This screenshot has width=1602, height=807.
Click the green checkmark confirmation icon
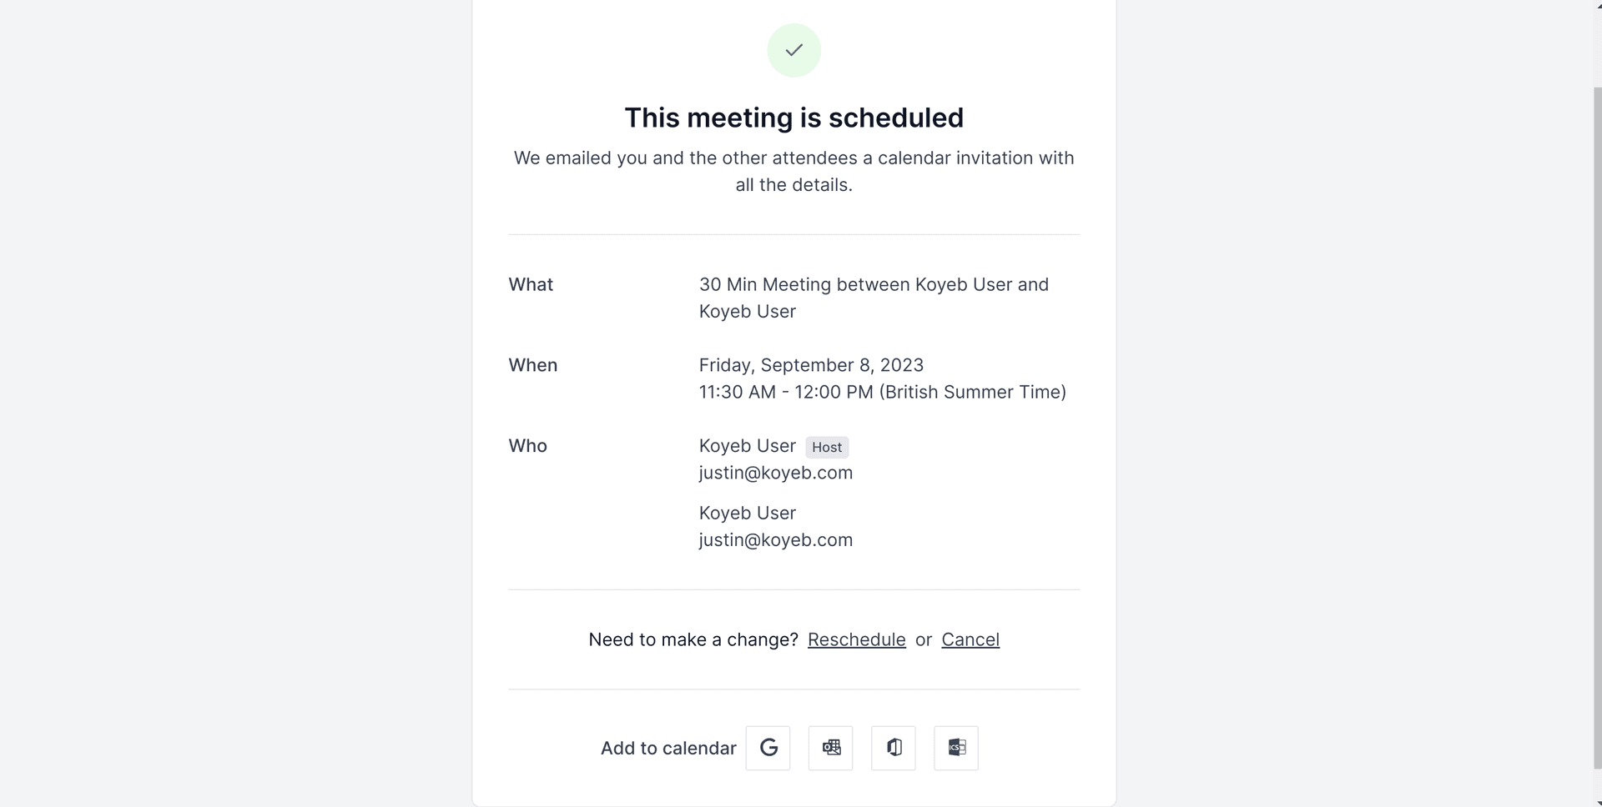coord(793,50)
